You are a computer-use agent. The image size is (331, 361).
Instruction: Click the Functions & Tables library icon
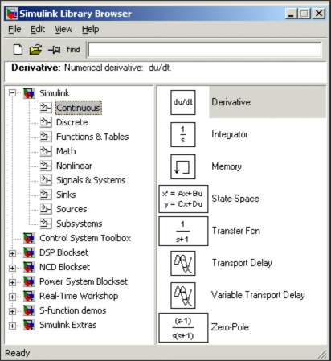(46, 137)
